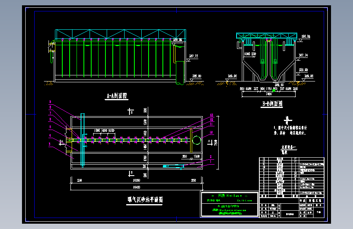Select the 7400 width dimension under B-B section

pyautogui.click(x=269, y=94)
